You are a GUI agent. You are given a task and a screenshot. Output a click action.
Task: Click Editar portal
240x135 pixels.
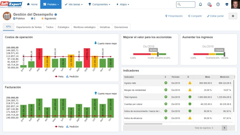[x=215, y=16]
